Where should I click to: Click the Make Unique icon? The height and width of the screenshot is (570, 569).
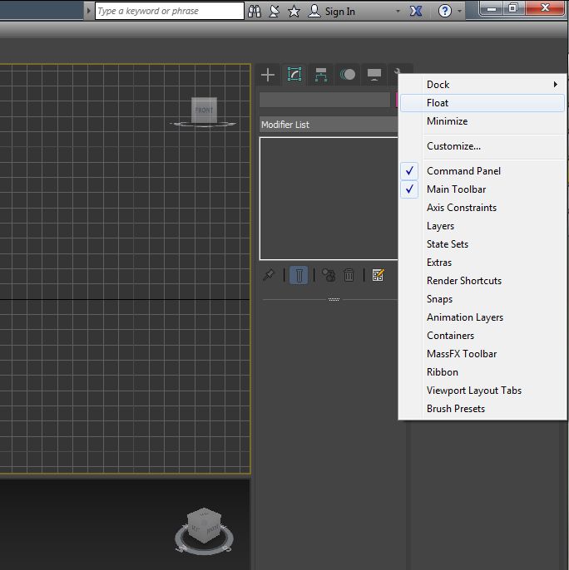point(328,275)
